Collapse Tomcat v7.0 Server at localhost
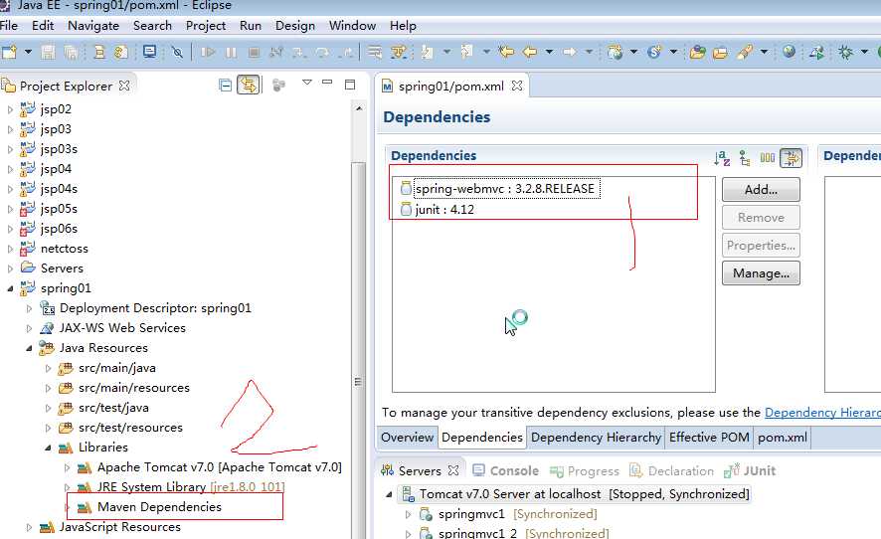This screenshot has width=881, height=539. pos(389,494)
